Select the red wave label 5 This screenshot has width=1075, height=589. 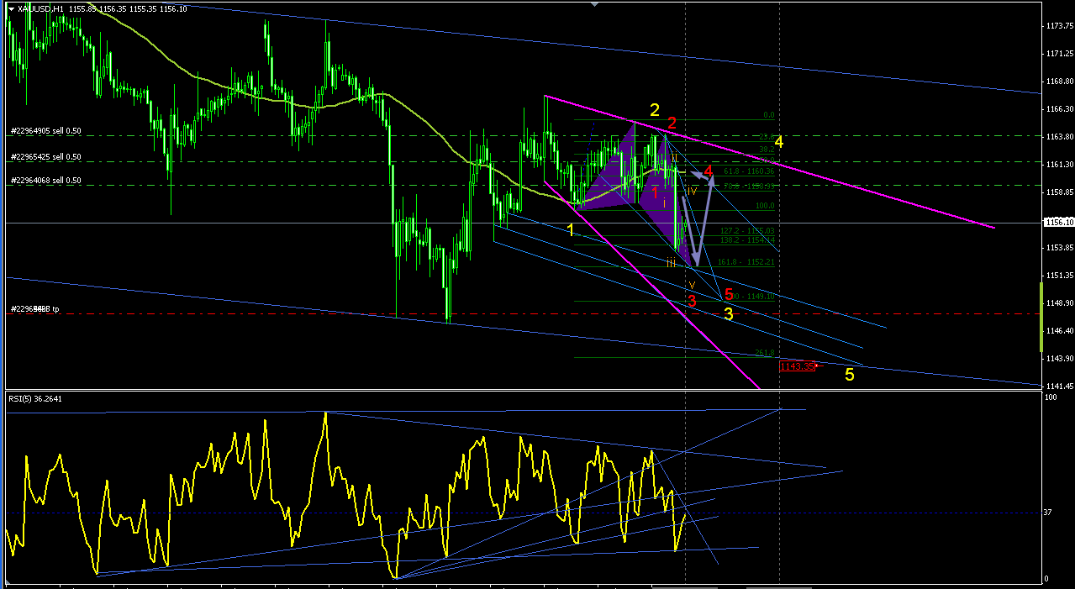pyautogui.click(x=729, y=293)
